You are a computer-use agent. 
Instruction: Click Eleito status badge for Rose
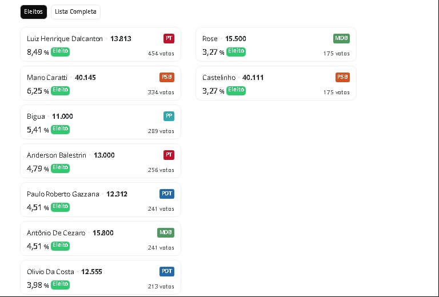pos(236,51)
